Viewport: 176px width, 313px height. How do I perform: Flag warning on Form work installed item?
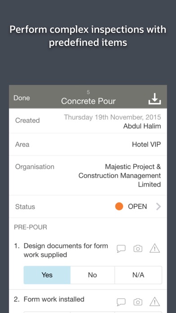click(x=154, y=302)
